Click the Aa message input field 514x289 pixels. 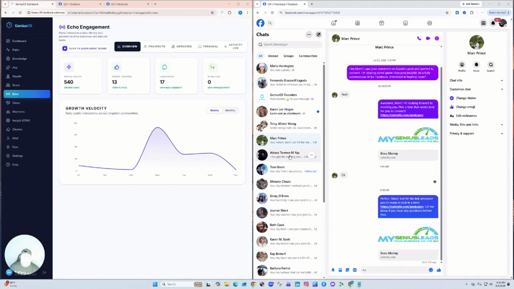tap(394, 270)
